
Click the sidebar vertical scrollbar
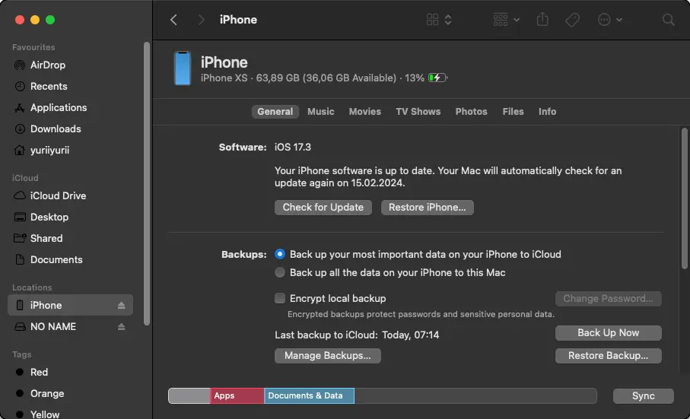coord(147,184)
